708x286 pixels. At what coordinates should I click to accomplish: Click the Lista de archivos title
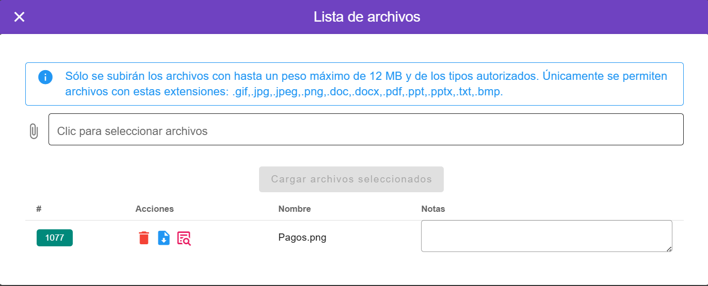[367, 17]
